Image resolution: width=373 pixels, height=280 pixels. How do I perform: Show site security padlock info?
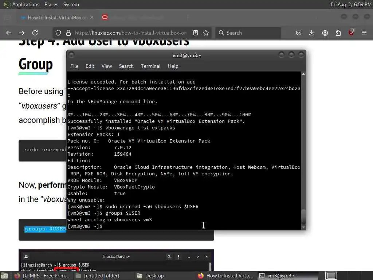[68, 33]
